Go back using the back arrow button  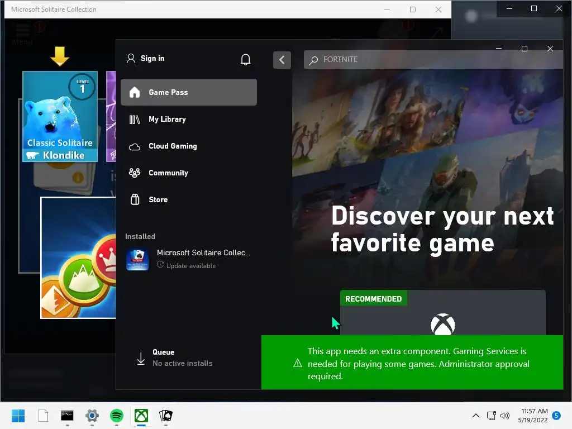coord(282,60)
